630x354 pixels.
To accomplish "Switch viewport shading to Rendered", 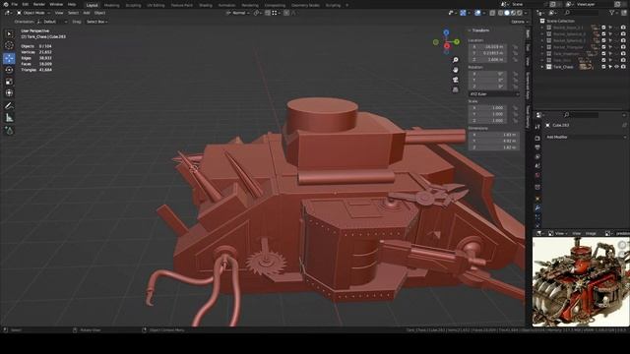I will (520, 13).
